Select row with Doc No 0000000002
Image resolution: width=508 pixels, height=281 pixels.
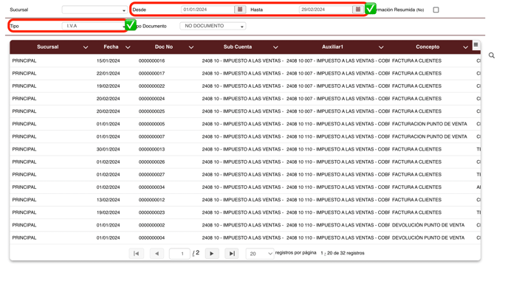[x=245, y=225]
